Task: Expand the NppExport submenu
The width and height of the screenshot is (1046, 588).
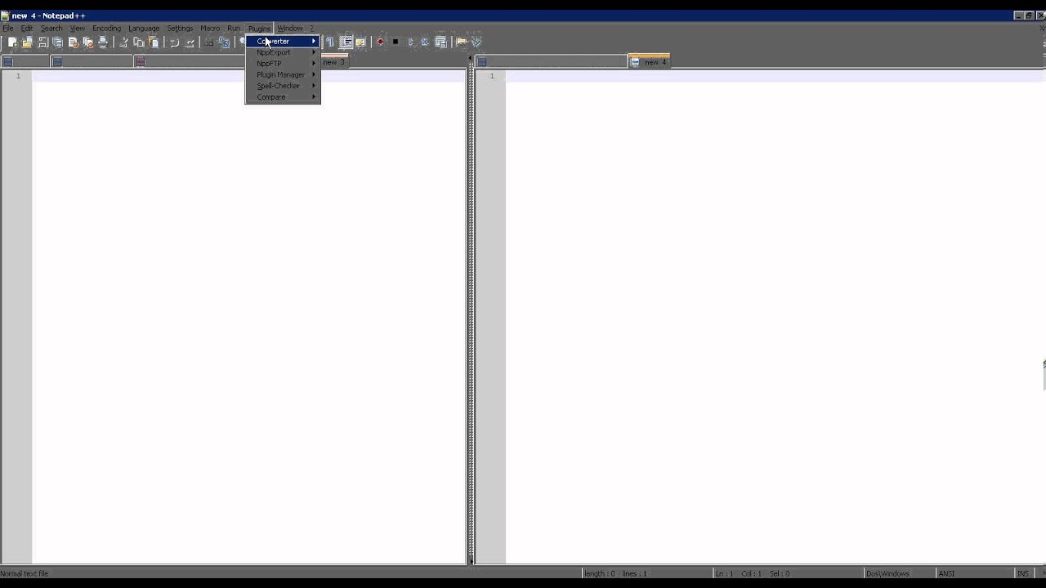Action: [283, 52]
